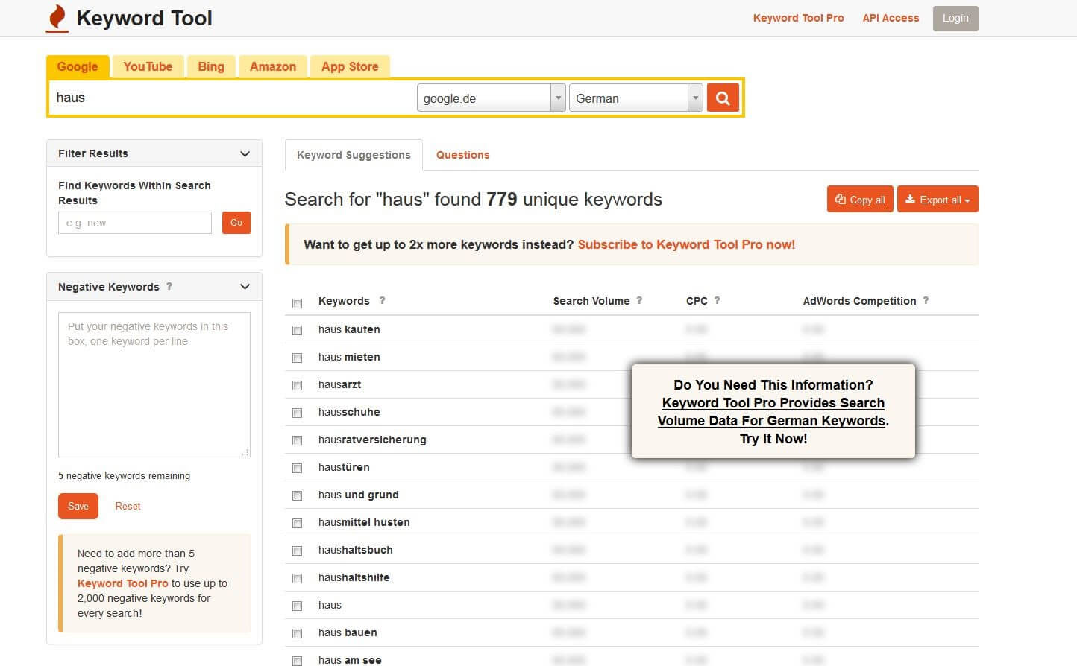The image size is (1077, 666).
Task: Check the hausmittel husten checkbox
Action: (297, 523)
